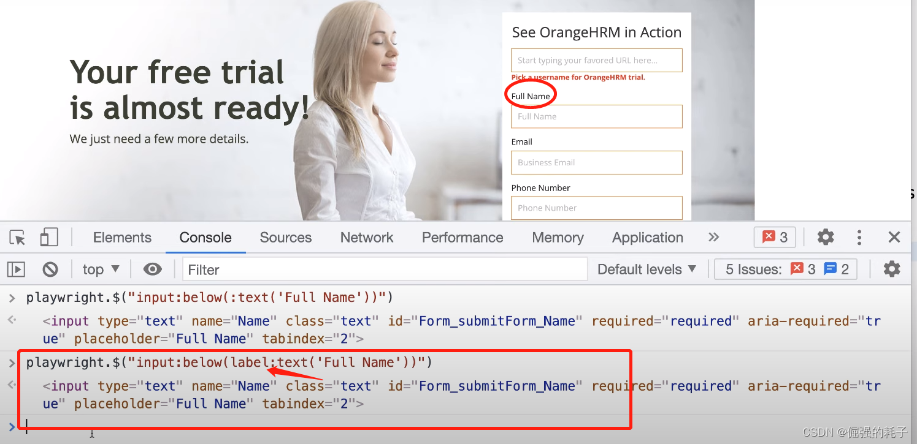Click second console command with label:text selector
The height and width of the screenshot is (444, 917).
(229, 363)
